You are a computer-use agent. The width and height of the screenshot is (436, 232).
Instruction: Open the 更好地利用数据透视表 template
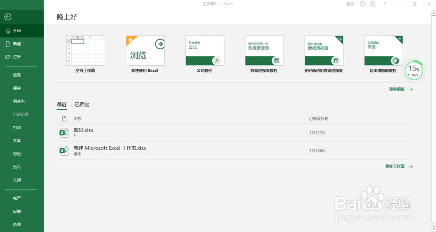[324, 54]
